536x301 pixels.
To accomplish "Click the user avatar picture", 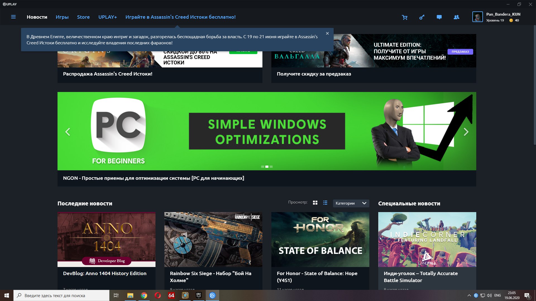I will coord(477,17).
